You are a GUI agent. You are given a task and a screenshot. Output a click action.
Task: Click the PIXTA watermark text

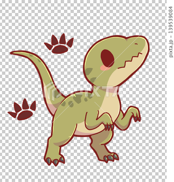[97, 91]
